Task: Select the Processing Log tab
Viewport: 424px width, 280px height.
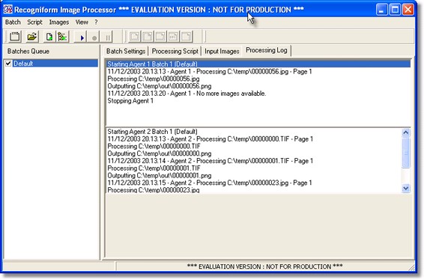Action: point(267,50)
